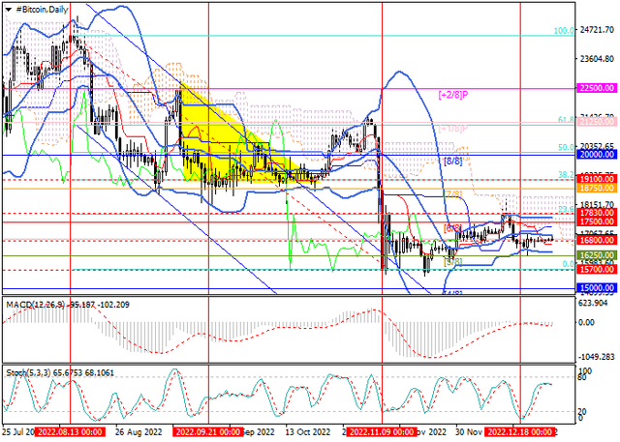Viewport: 620px width, 442px height.
Task: Click the magenta 22500.00 price label
Action: coord(597,88)
